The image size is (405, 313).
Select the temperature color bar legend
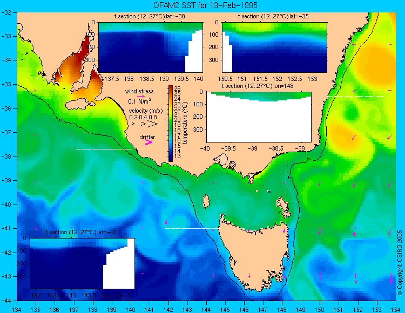pyautogui.click(x=171, y=123)
